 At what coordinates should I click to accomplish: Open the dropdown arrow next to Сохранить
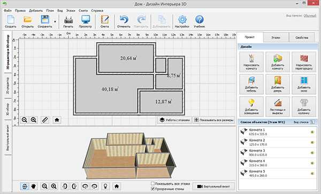(55, 21)
